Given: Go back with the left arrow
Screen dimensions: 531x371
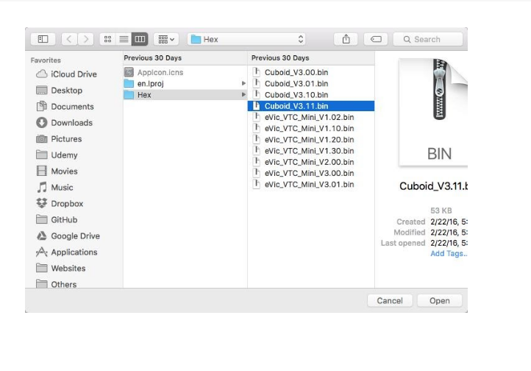Looking at the screenshot, I should [x=69, y=39].
